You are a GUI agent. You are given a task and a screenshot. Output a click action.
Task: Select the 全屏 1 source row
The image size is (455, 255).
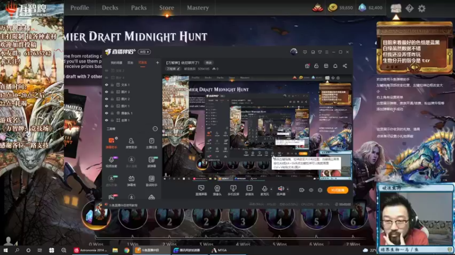point(132,120)
